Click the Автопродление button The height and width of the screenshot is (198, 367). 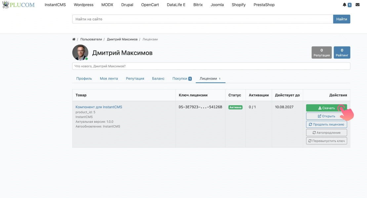326,133
